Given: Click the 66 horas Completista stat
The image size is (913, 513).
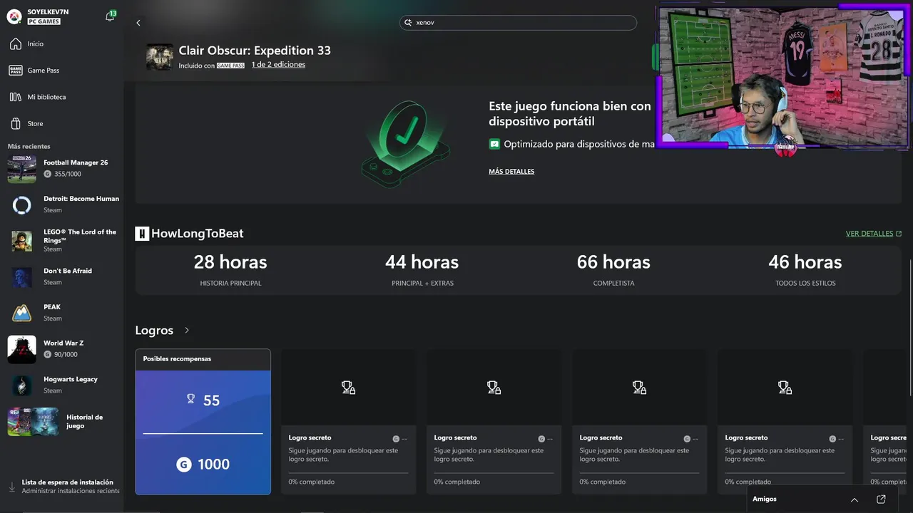Looking at the screenshot, I should point(613,270).
